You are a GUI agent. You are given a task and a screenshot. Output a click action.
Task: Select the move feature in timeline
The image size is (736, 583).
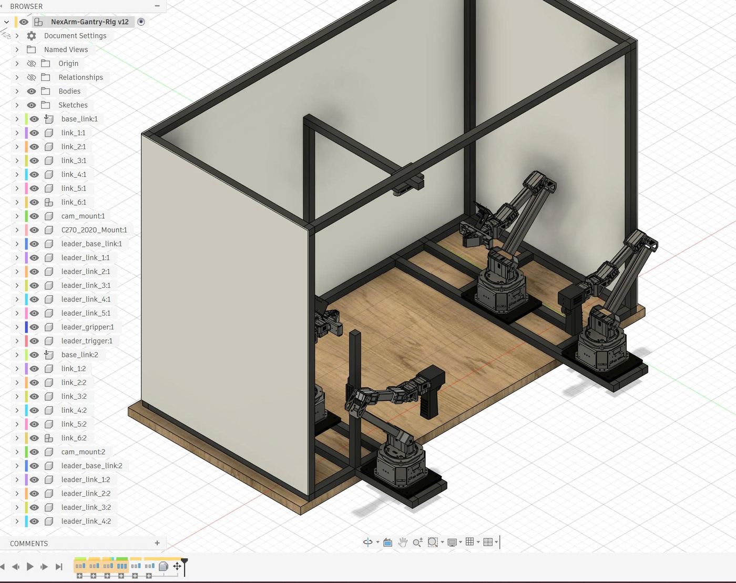(x=177, y=566)
